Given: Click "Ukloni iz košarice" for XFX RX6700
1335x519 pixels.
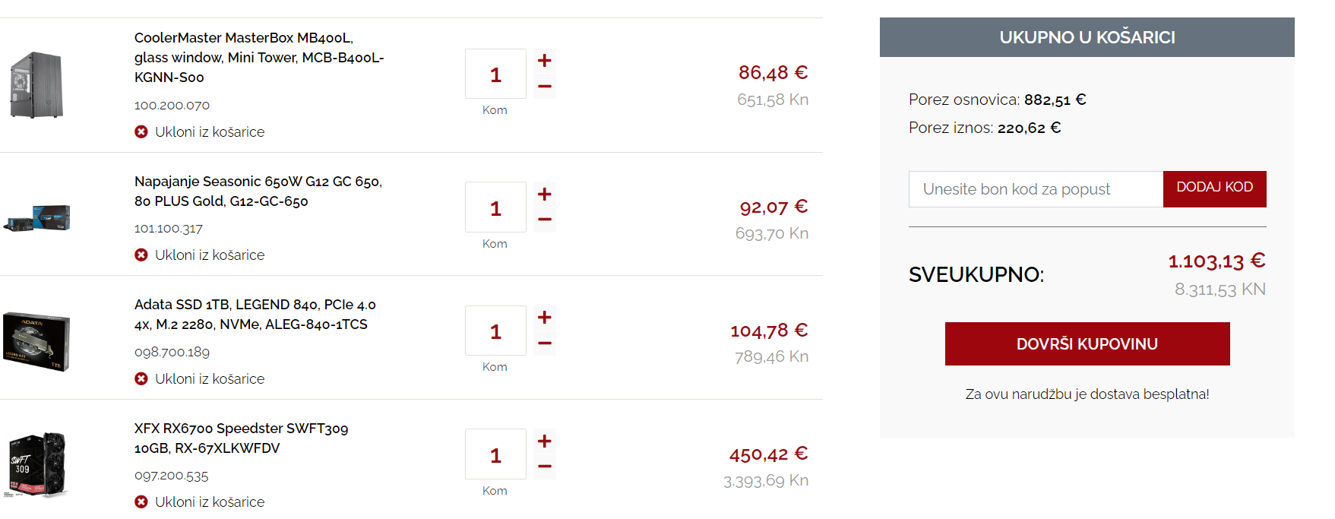Looking at the screenshot, I should (x=209, y=502).
